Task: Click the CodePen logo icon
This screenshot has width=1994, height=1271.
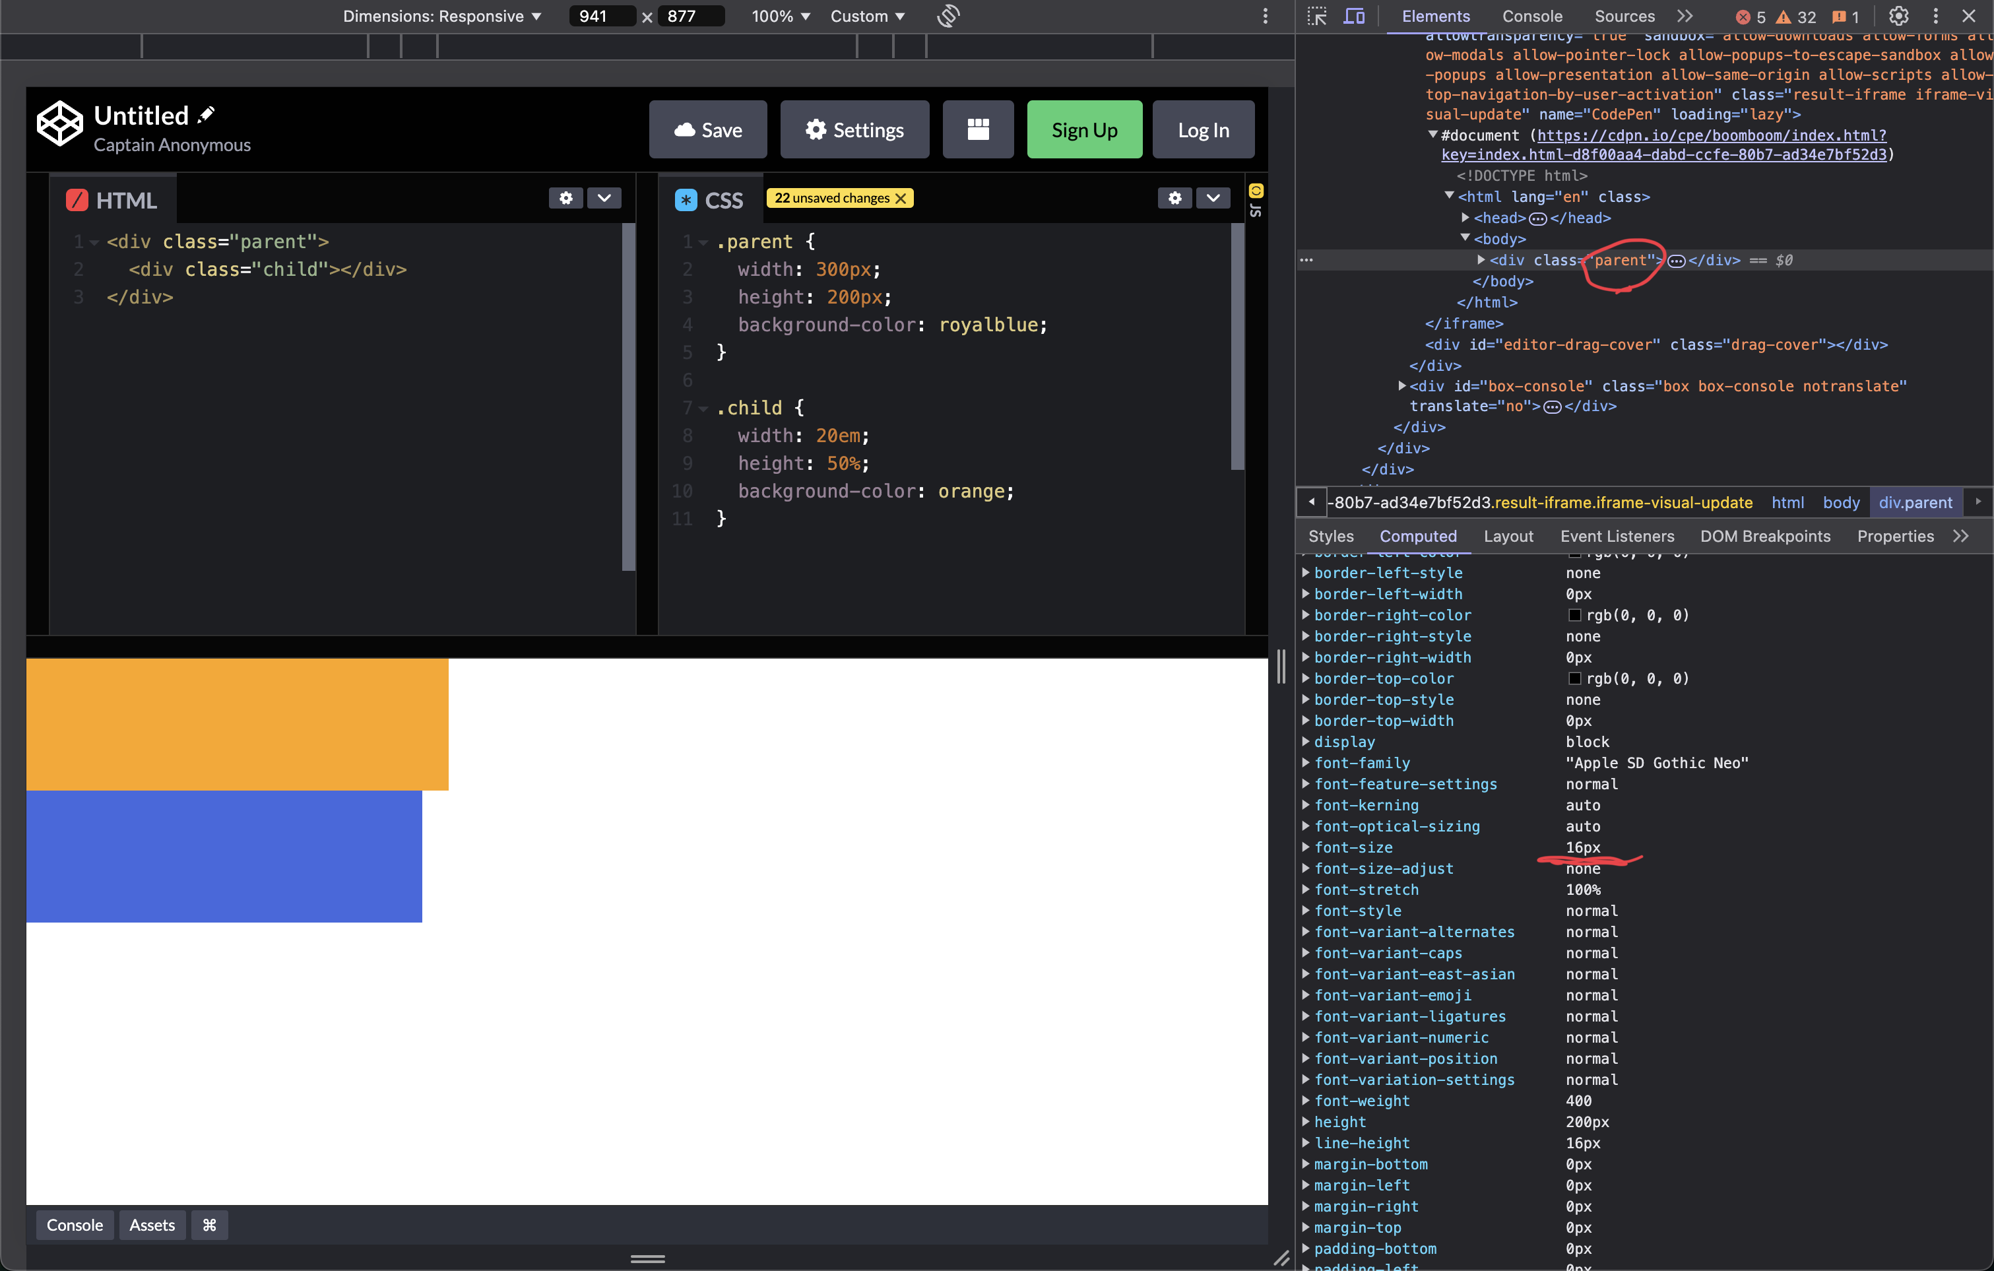Action: 59,124
